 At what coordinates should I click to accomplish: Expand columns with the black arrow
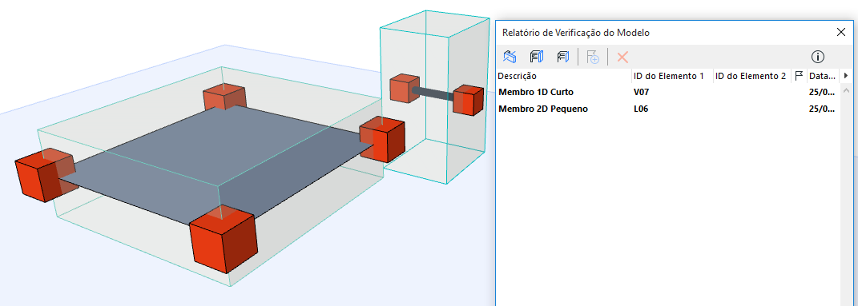tap(845, 76)
